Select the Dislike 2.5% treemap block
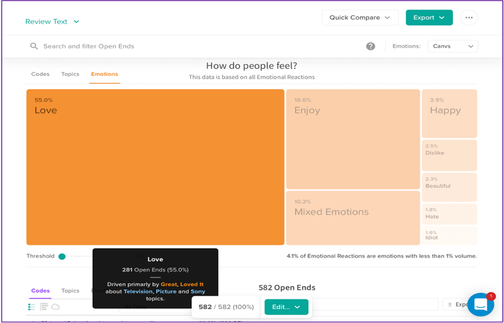 [449, 155]
